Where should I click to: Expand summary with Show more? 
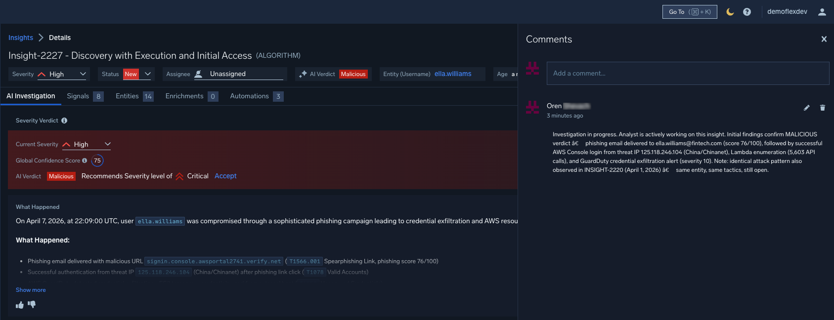point(31,290)
